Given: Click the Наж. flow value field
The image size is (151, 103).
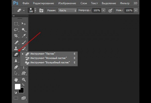Looking at the screenshot, I should (x=129, y=11).
